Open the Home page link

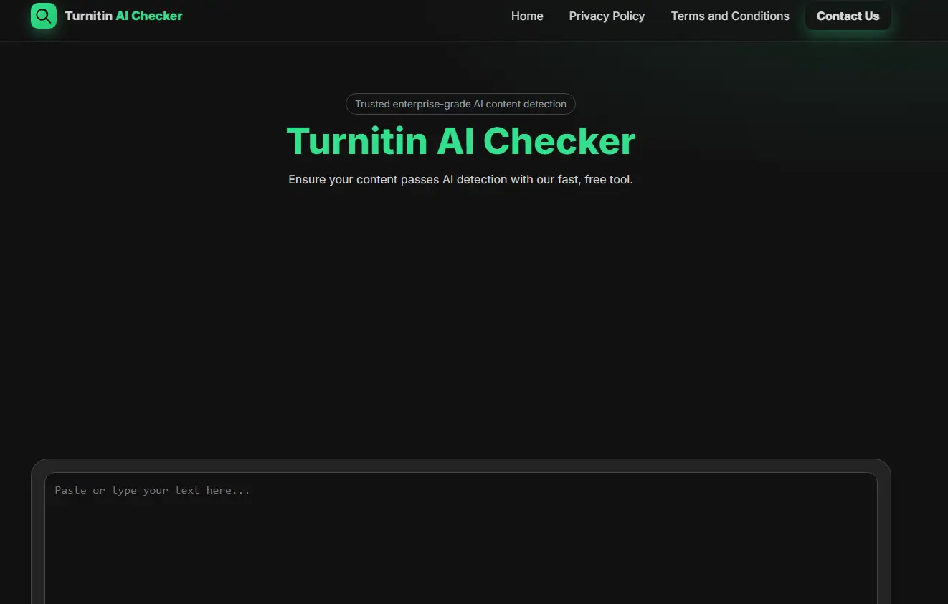527,16
